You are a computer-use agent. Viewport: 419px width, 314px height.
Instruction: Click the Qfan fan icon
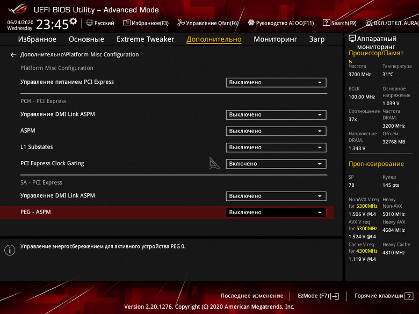tap(181, 23)
